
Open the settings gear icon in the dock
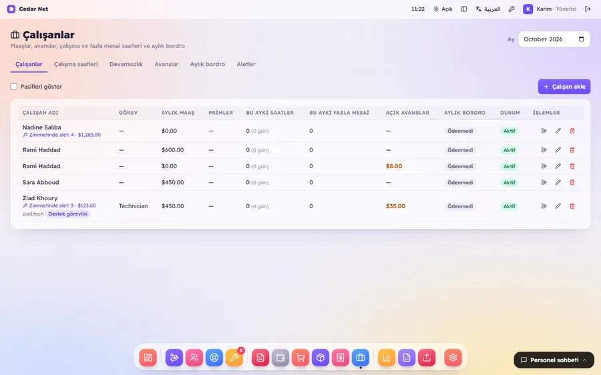453,358
